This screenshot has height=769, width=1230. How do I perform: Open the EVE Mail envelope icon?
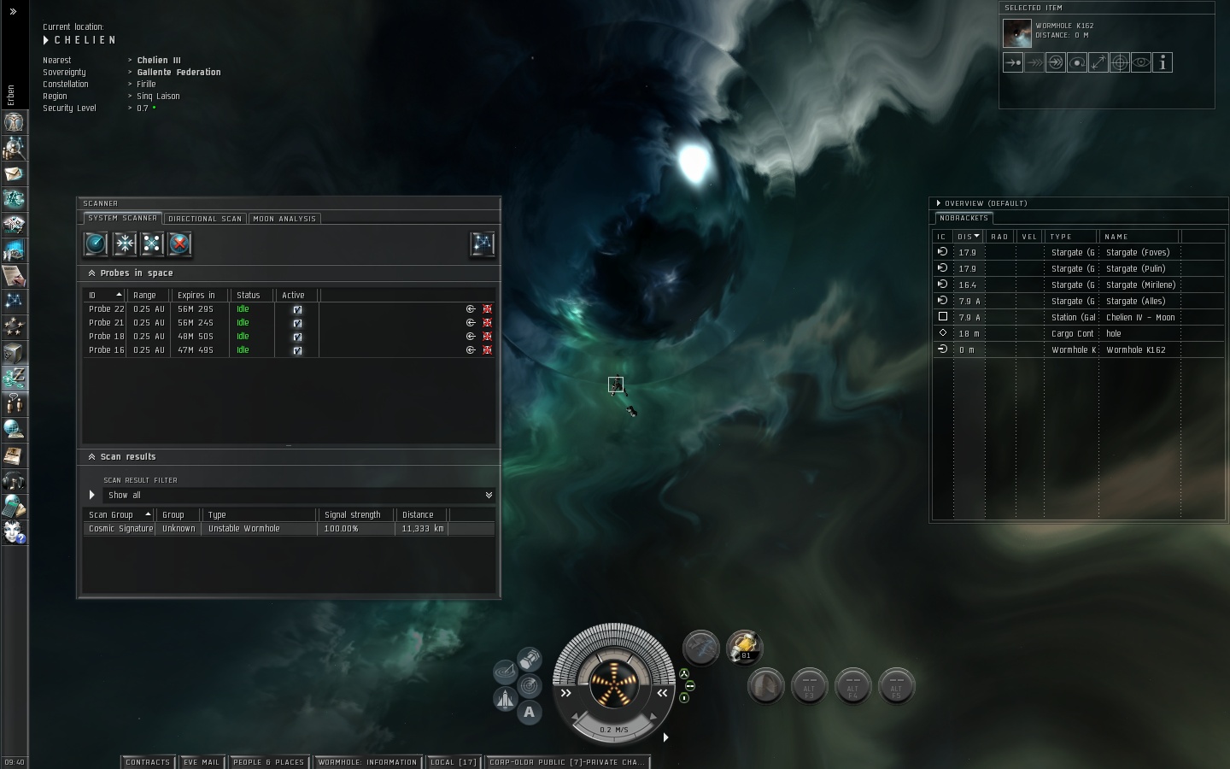pyautogui.click(x=14, y=173)
